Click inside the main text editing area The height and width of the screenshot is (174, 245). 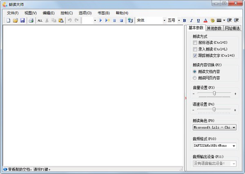click(x=93, y=95)
